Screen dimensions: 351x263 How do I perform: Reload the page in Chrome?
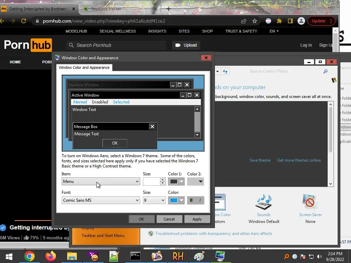click(24, 21)
